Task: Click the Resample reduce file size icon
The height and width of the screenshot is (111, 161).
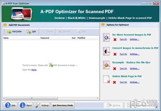Action: coord(106,65)
